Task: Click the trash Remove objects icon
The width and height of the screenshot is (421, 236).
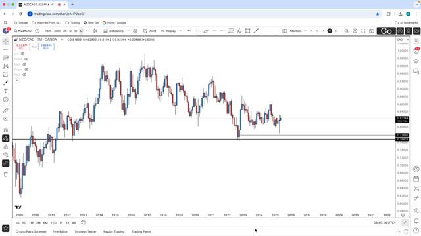Action: pyautogui.click(x=6, y=174)
